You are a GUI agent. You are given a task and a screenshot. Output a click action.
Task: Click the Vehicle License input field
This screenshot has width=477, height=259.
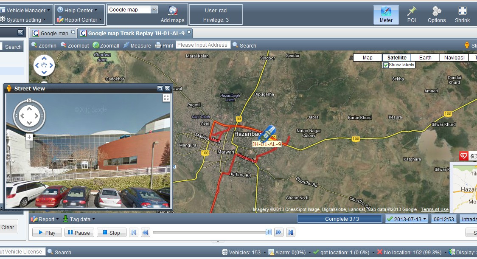tap(22, 252)
